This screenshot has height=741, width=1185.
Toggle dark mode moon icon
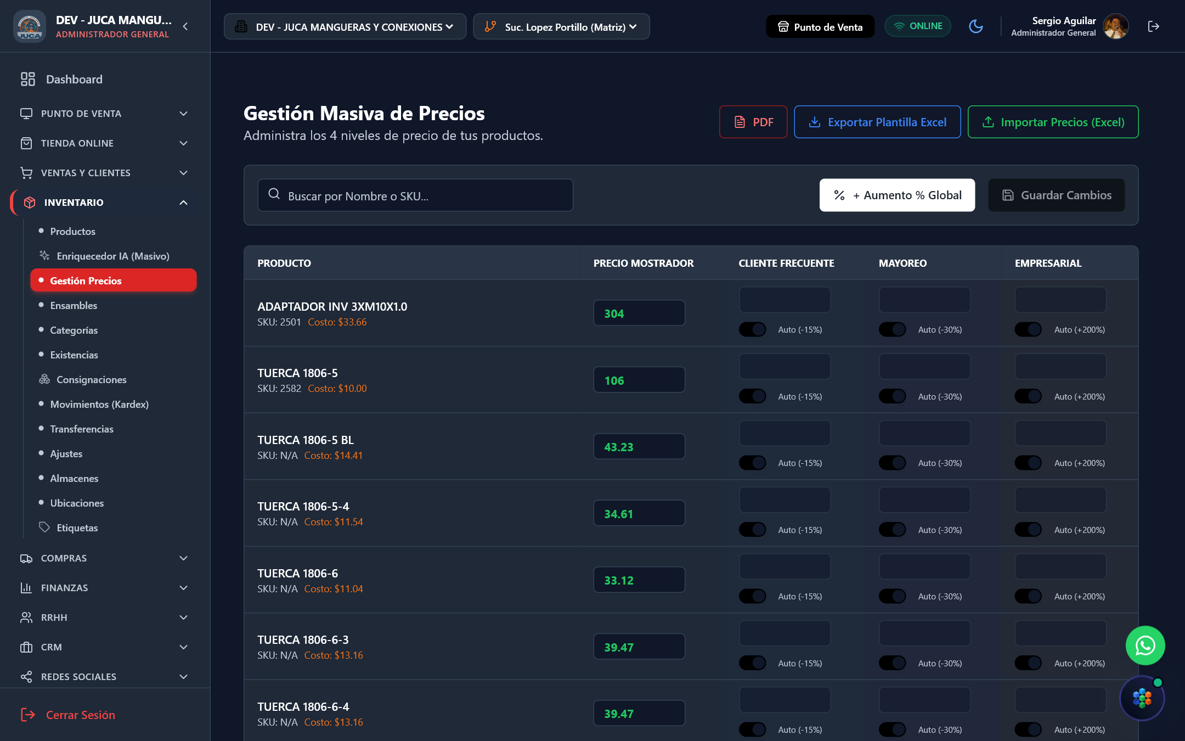coord(976,26)
